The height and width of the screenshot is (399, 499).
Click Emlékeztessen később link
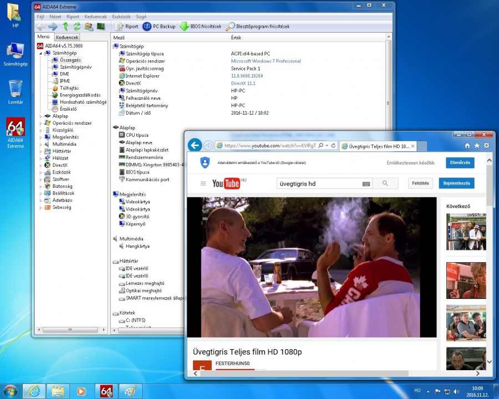pyautogui.click(x=410, y=162)
